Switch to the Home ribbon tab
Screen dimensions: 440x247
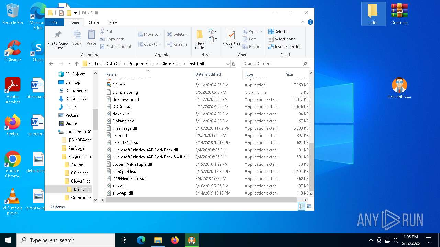tap(74, 22)
